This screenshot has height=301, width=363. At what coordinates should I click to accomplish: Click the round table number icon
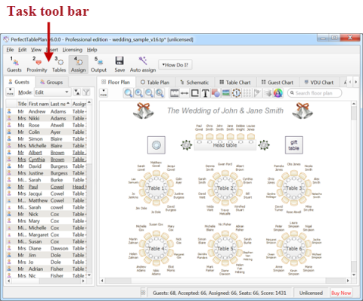[237, 93]
